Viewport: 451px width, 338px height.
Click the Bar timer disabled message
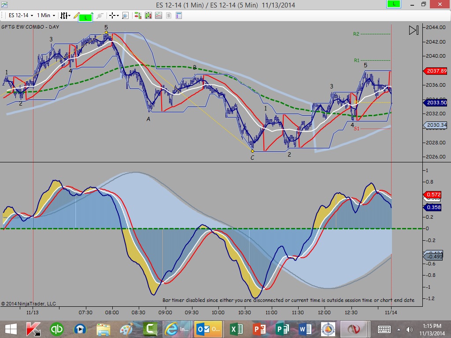(x=288, y=300)
